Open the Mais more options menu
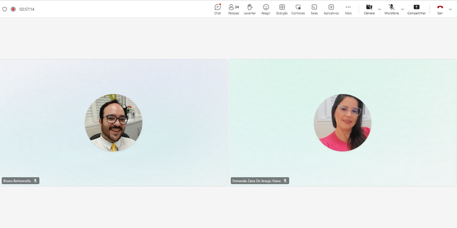 [348, 9]
